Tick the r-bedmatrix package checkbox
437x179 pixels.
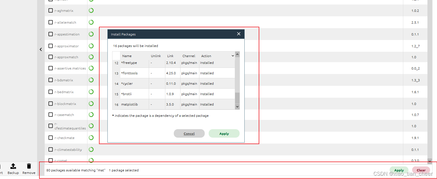(51, 92)
